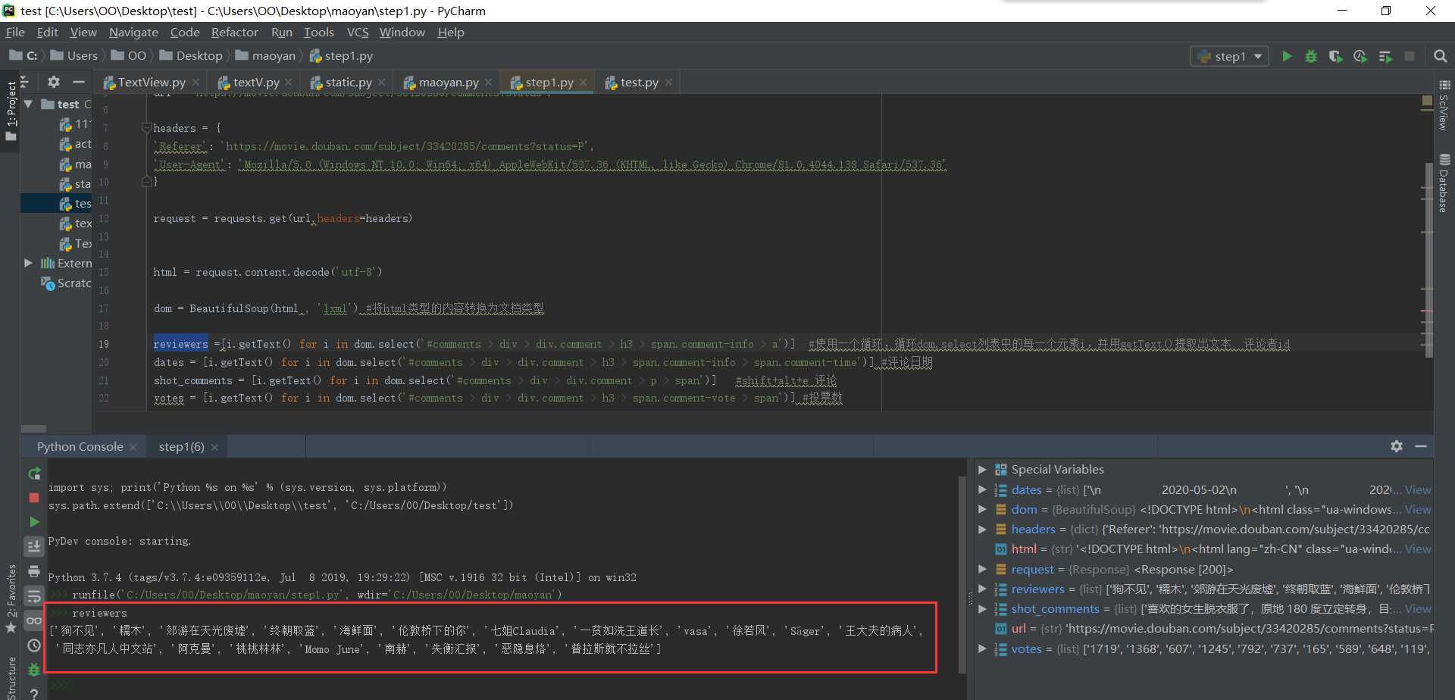Click the Desktop breadcrumb folder
This screenshot has height=700, width=1455.
(x=191, y=56)
